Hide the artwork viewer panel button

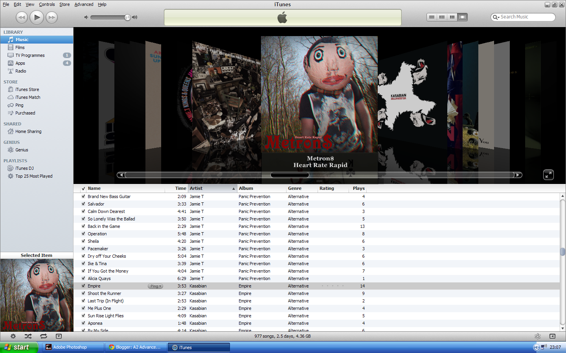[x=59, y=336]
